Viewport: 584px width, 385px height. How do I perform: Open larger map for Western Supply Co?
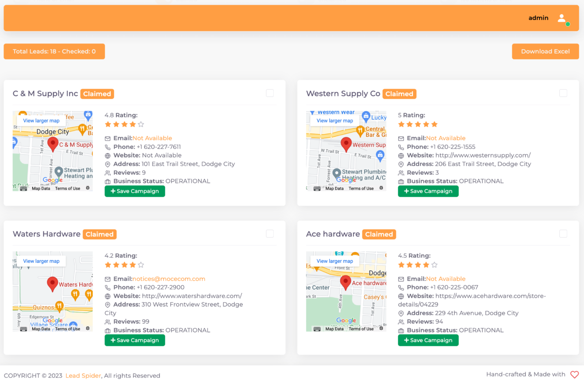click(334, 121)
